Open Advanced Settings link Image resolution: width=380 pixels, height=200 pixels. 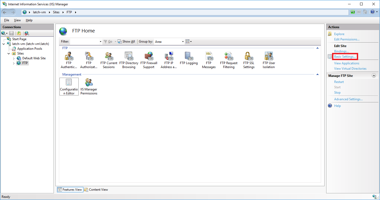(x=348, y=99)
